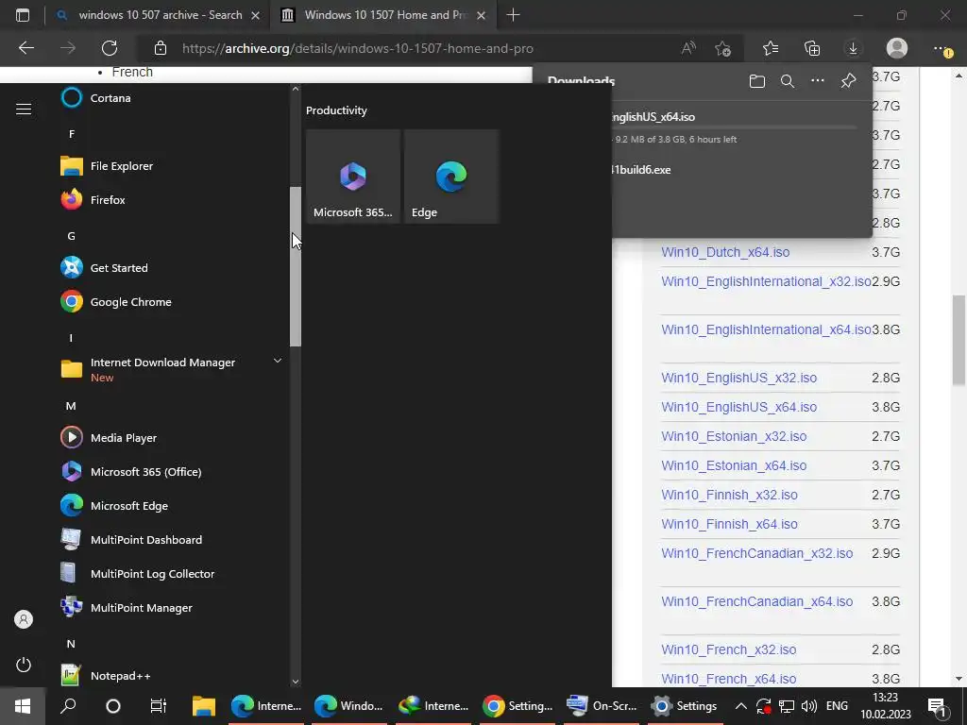967x725 pixels.
Task: Download Win10_Finnish_x64.iso
Action: (729, 524)
